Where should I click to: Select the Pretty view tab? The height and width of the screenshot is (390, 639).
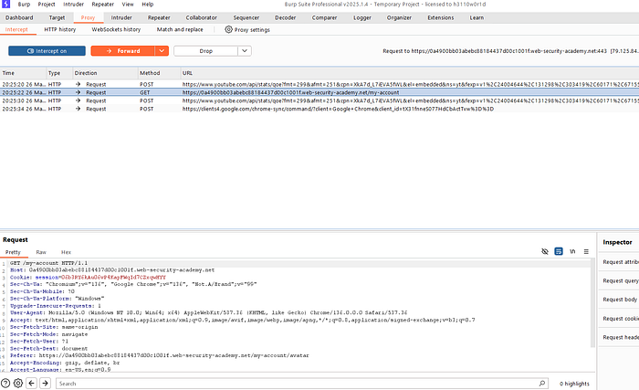coord(13,252)
